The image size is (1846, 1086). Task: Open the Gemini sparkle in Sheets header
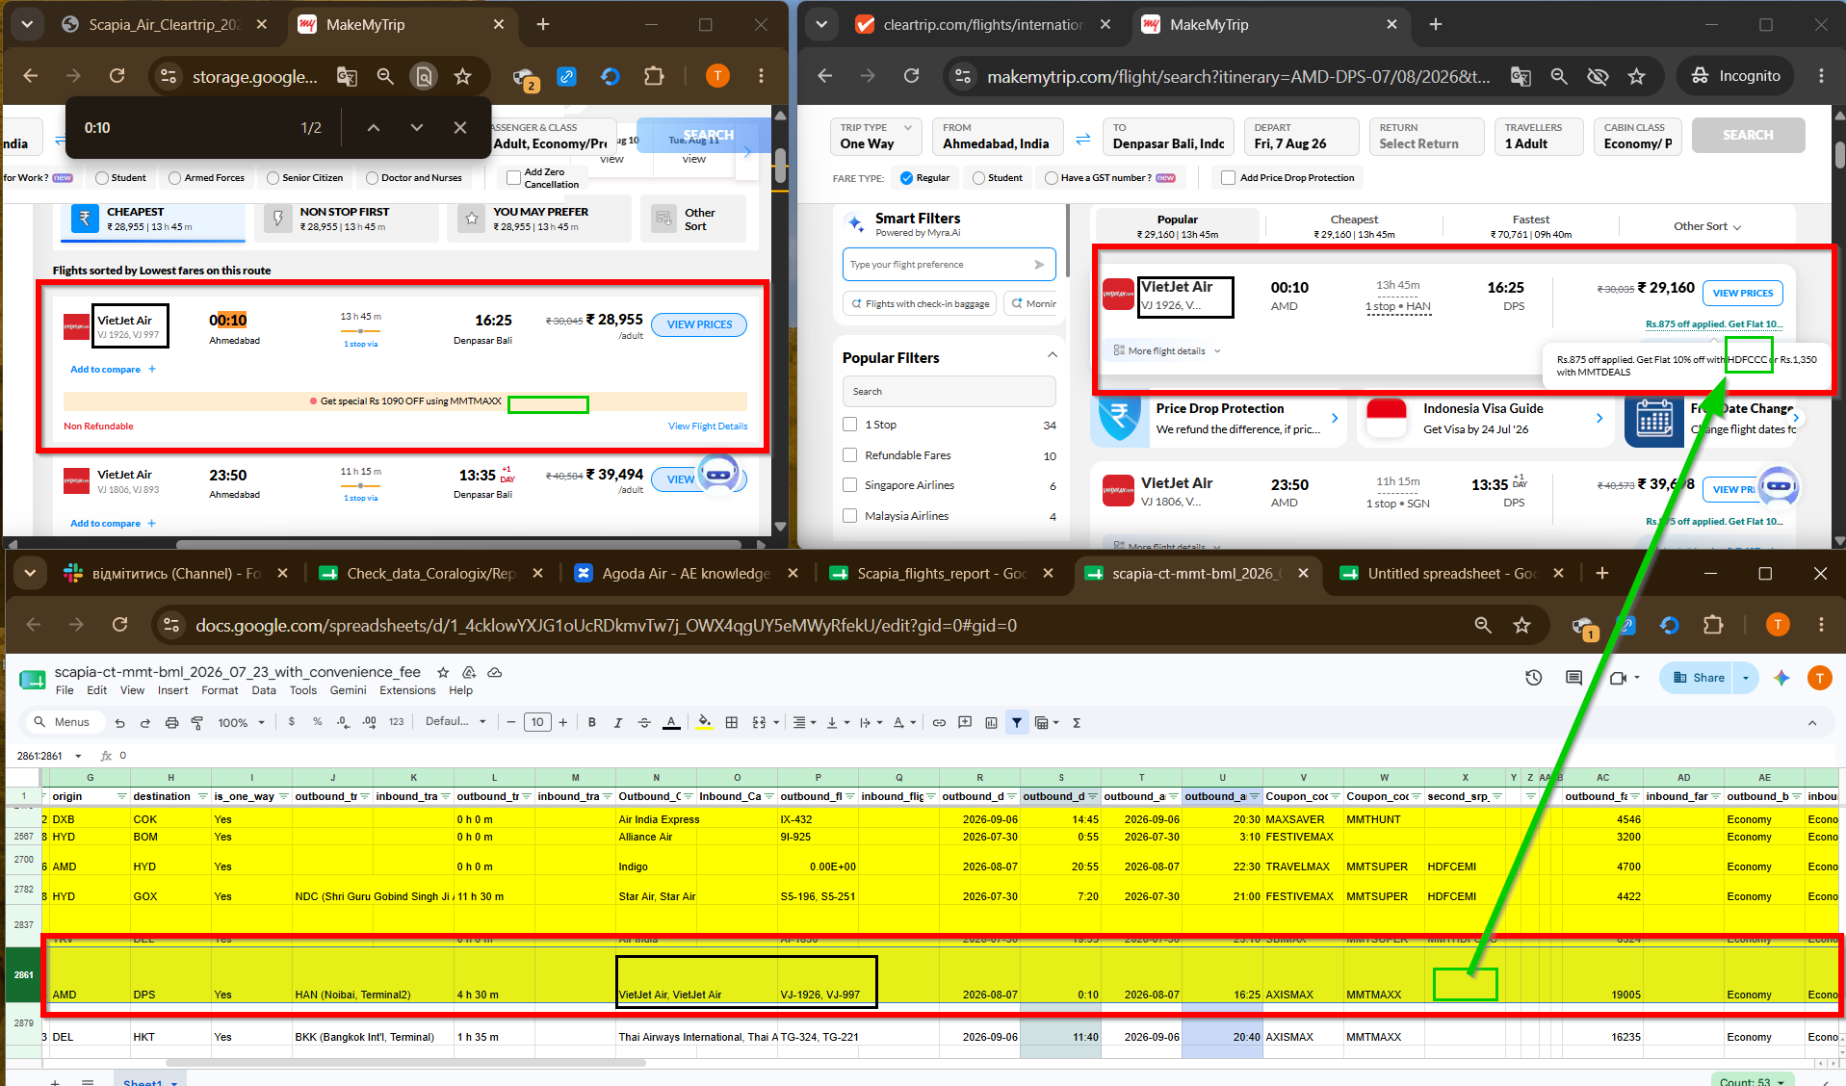pos(1781,678)
